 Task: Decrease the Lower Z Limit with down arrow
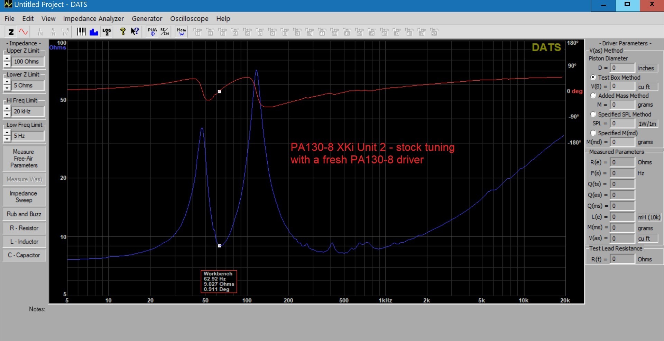click(7, 88)
